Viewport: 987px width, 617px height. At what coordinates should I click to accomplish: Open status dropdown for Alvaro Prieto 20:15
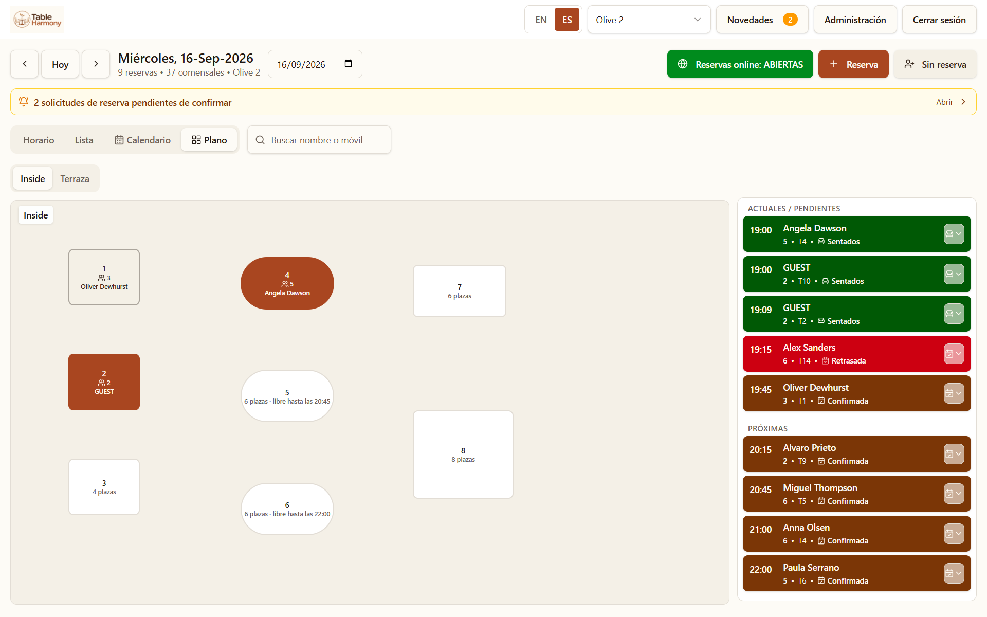point(954,454)
